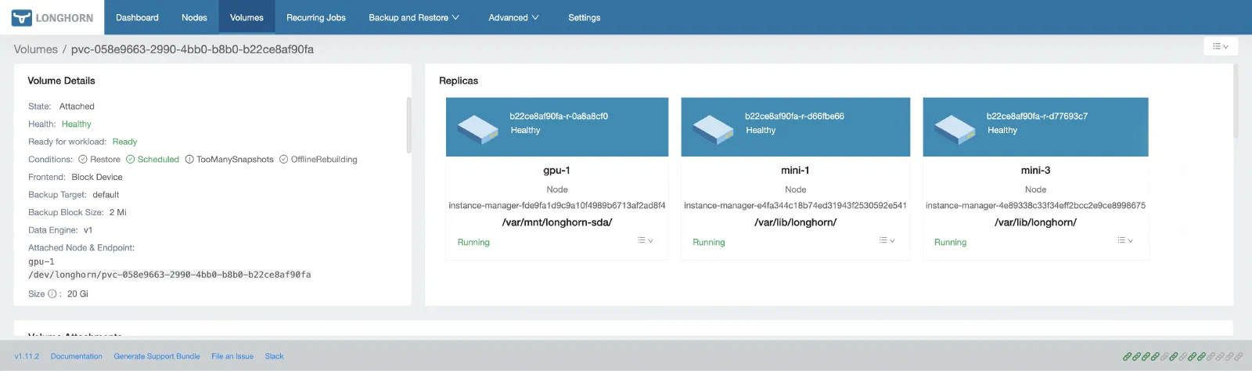
Task: Click node name gpu-1 in replica card
Action: (x=557, y=171)
